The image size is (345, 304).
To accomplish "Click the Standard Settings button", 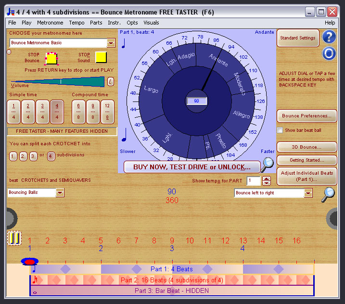I will (x=298, y=38).
